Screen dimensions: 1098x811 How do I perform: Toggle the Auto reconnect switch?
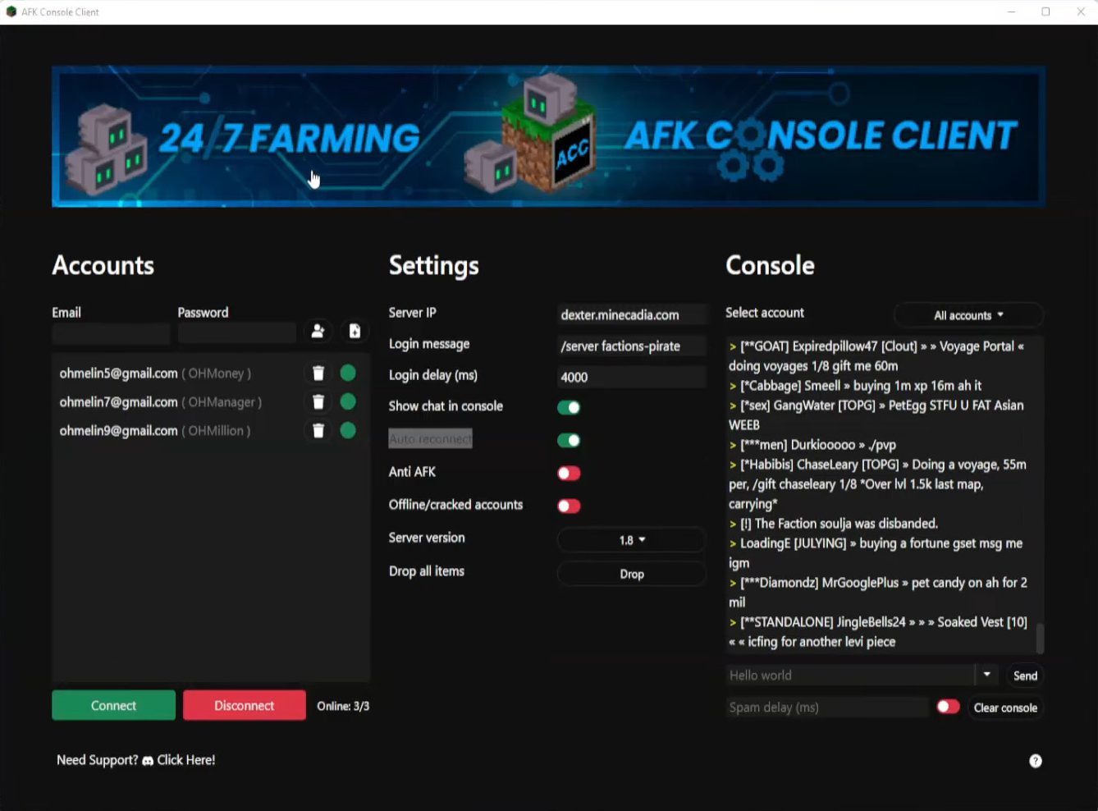tap(569, 440)
